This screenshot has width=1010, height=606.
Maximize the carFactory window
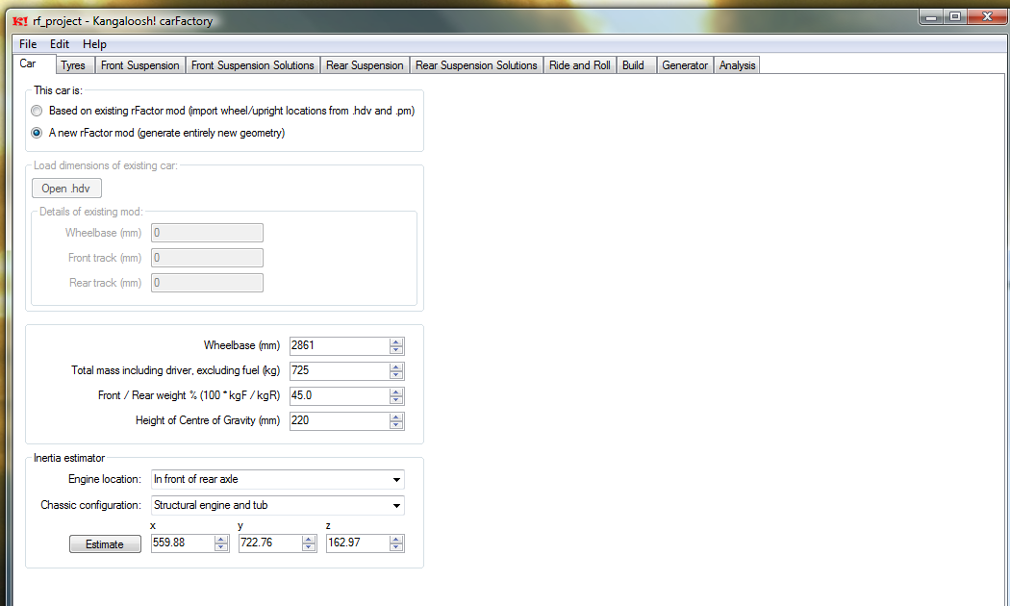click(x=955, y=16)
